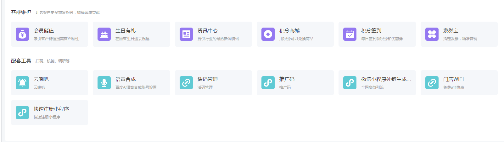Click description 吸引客户储值提高客户粘性

point(58,39)
